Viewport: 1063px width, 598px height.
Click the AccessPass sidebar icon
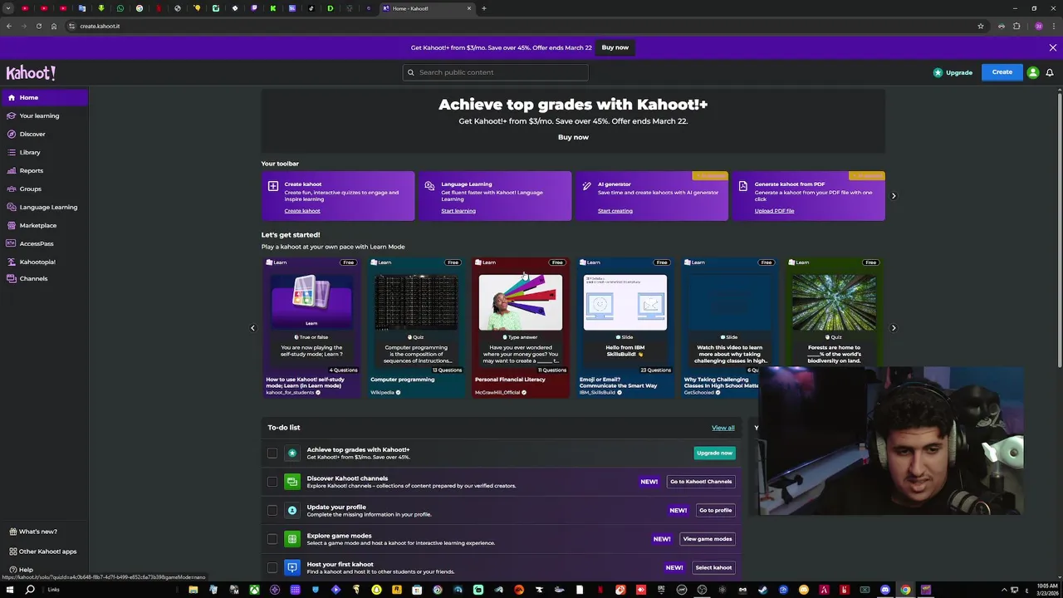(x=12, y=243)
